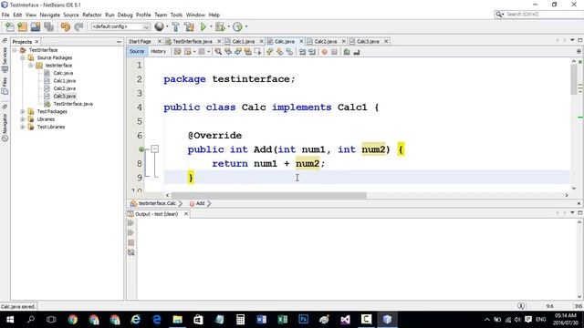Collapse the Add method code fold
This screenshot has height=328, width=584.
click(x=154, y=149)
